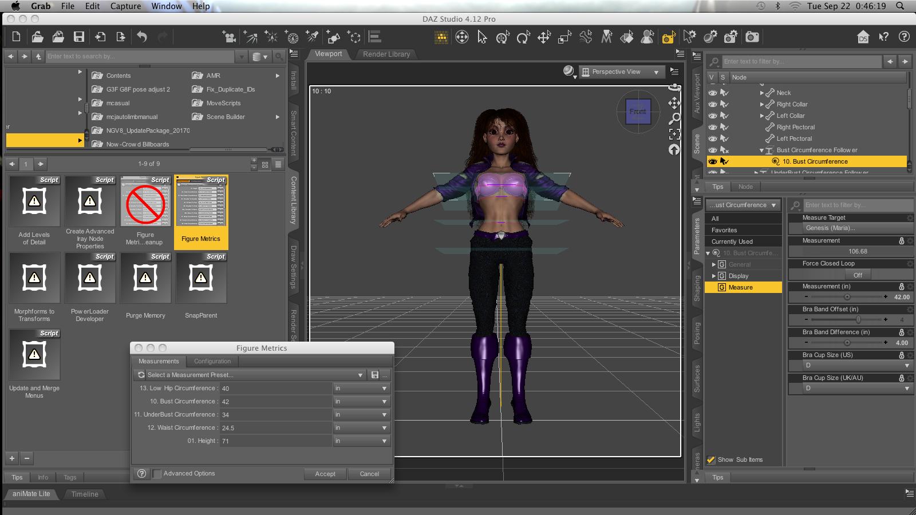
Task: Switch to the Render Library tab
Action: point(386,54)
